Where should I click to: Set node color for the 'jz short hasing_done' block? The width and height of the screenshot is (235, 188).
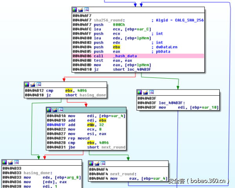(x=27, y=84)
